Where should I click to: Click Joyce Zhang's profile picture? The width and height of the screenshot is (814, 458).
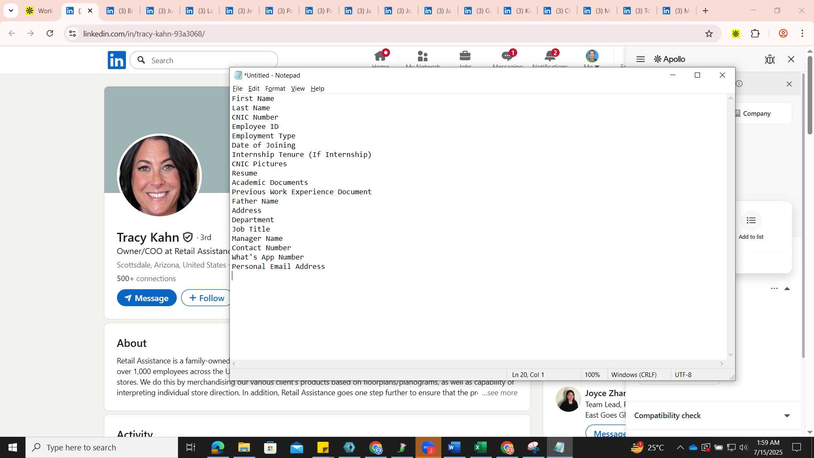[569, 399]
